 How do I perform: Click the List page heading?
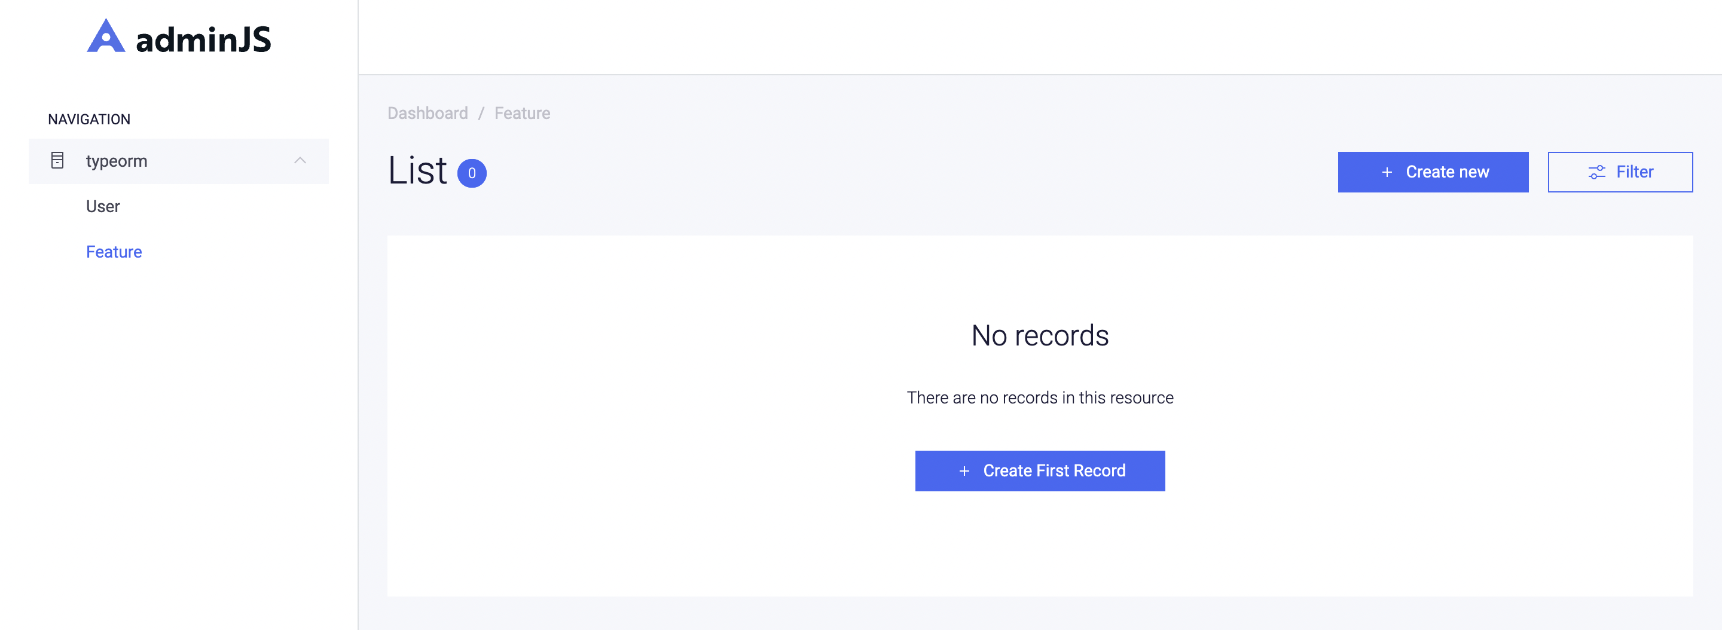pyautogui.click(x=418, y=170)
